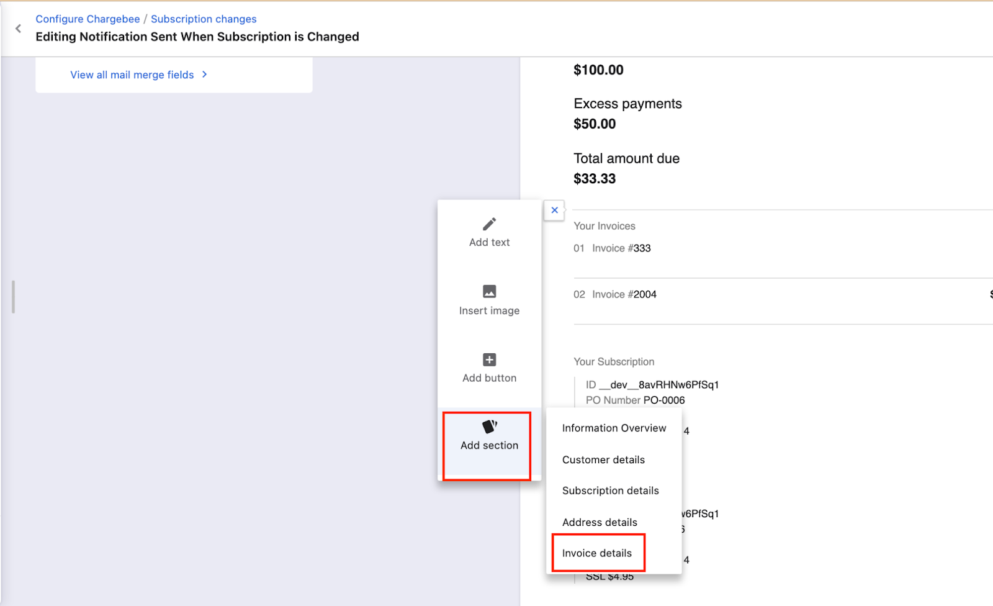Open the Configure Chargebee breadcrumb link

(88, 19)
